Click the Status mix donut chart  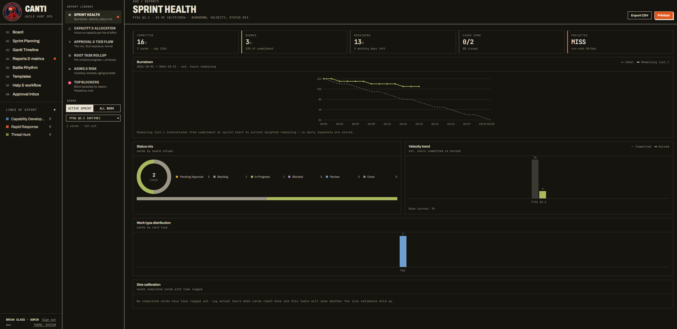coord(154,177)
